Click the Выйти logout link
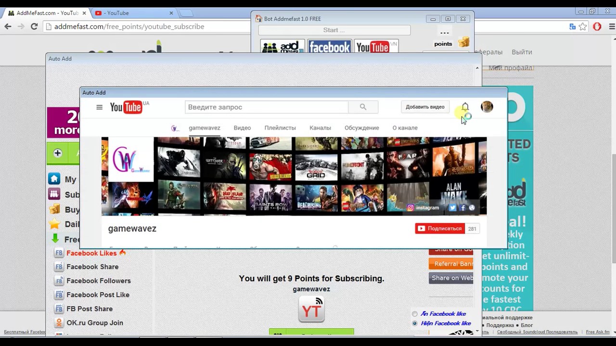This screenshot has height=346, width=616. coord(522,52)
